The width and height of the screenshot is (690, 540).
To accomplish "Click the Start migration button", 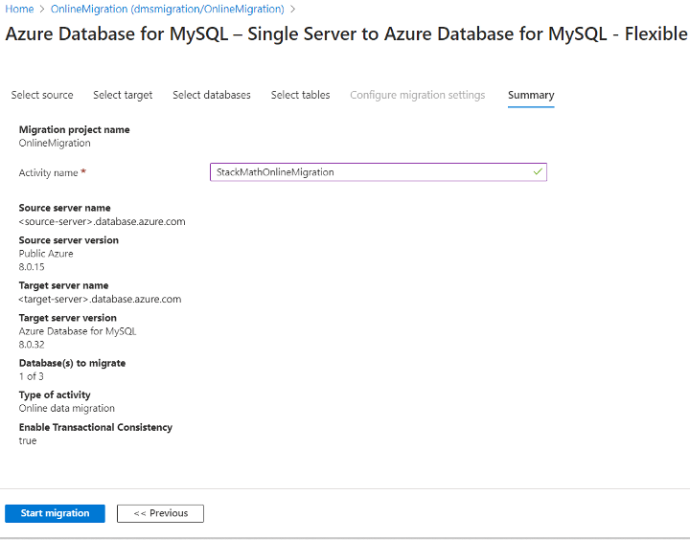I will click(x=55, y=513).
